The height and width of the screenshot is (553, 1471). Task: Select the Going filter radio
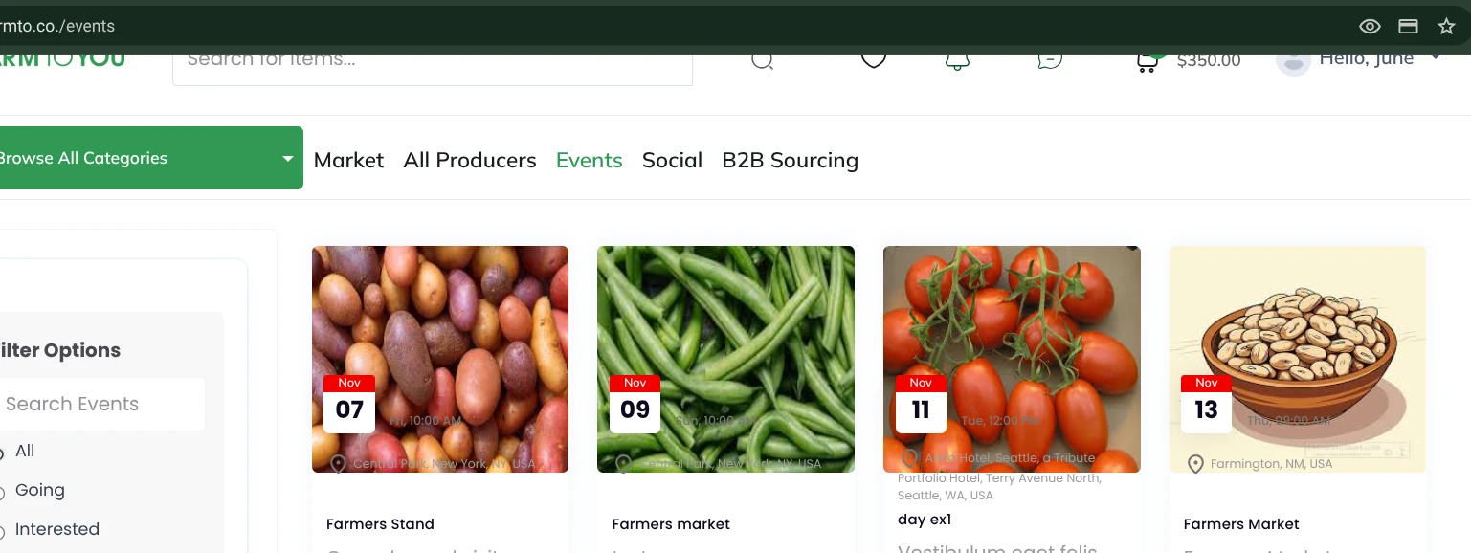[1, 492]
